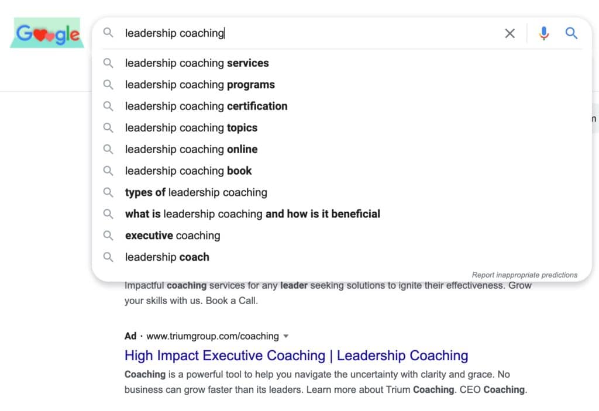Select suggestion 'leadership coaching certification'
The width and height of the screenshot is (599, 411).
pyautogui.click(x=206, y=106)
